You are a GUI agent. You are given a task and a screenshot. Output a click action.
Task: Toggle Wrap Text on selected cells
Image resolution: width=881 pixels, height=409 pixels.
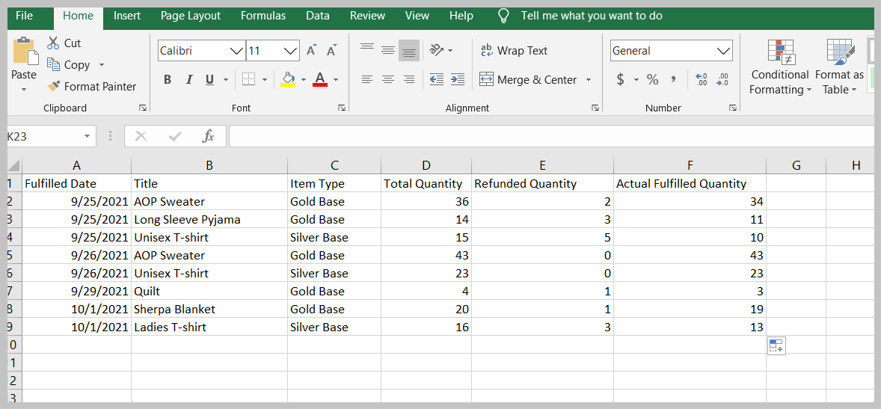coord(514,51)
